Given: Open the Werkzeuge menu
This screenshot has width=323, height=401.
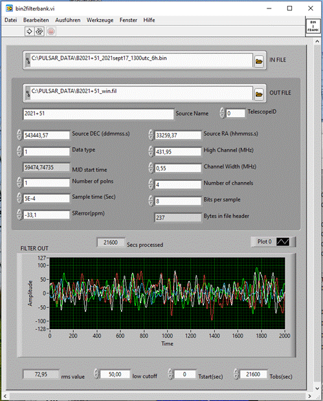Looking at the screenshot, I should pos(100,20).
